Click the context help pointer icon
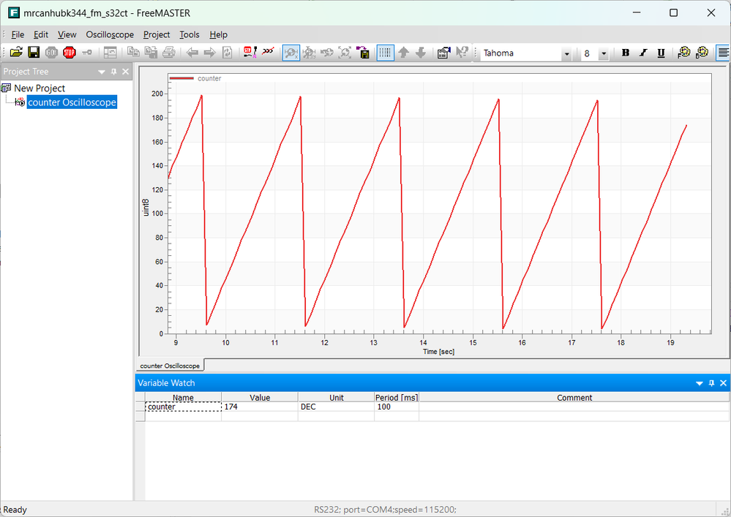The width and height of the screenshot is (731, 517). (x=462, y=53)
